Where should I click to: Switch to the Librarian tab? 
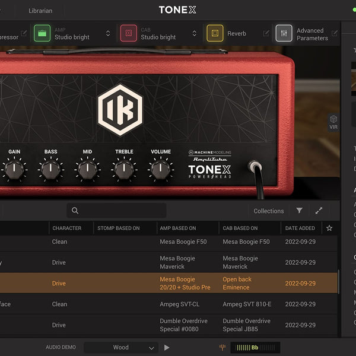pyautogui.click(x=40, y=11)
